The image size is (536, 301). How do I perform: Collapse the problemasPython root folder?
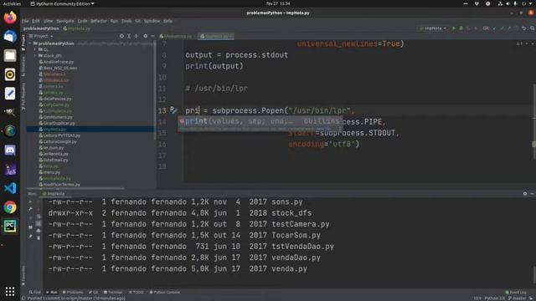(x=30, y=43)
